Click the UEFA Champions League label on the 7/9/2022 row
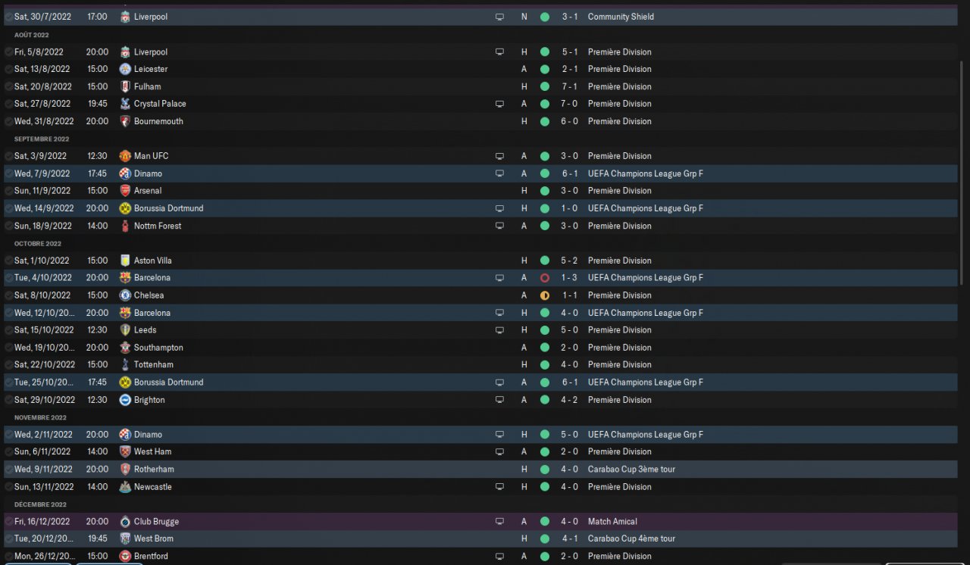The height and width of the screenshot is (565, 970). pos(646,173)
